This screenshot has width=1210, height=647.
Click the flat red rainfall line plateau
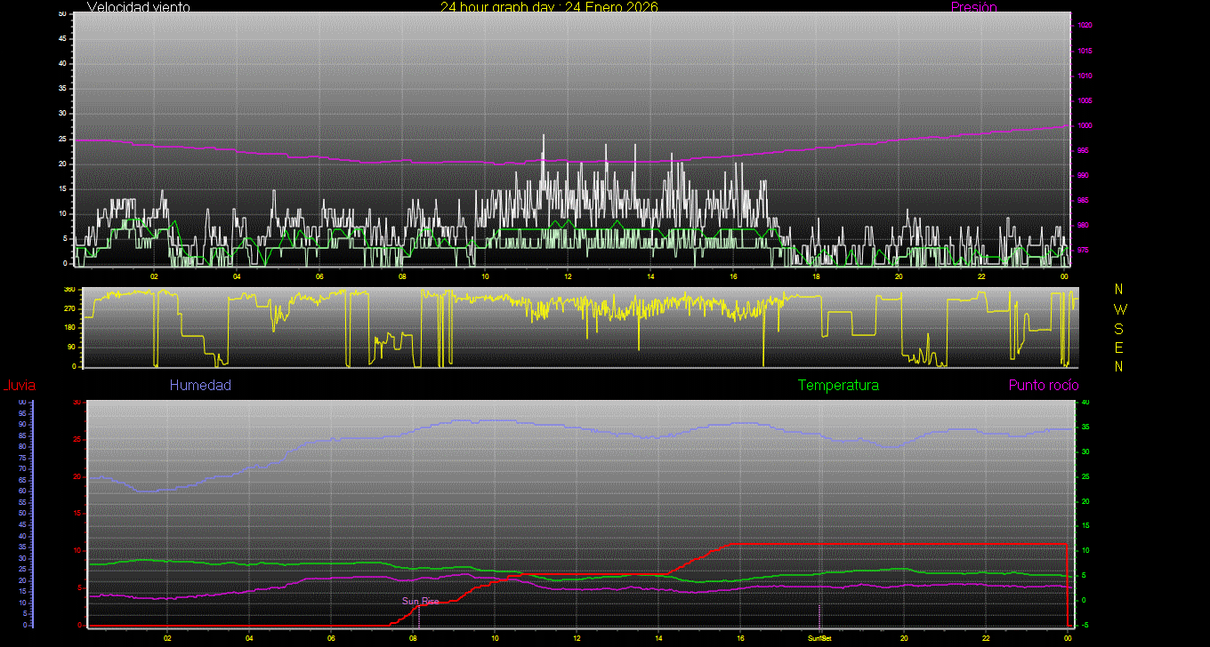tap(890, 544)
